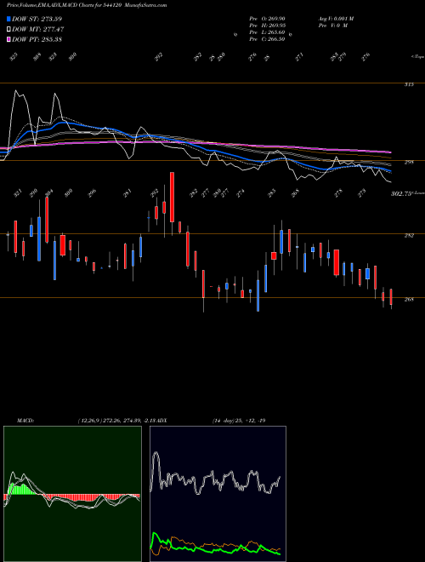Click the 'Pre V: 0 M' volume text
425x562 pixels.
332,26
